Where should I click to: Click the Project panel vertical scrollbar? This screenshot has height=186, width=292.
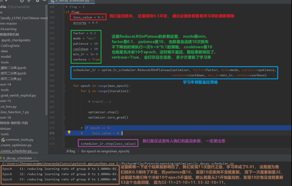(46, 60)
